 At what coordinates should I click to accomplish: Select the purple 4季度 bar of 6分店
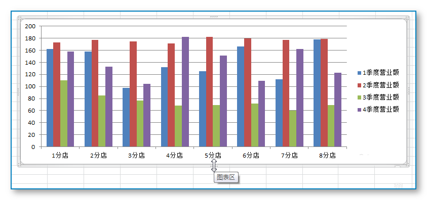[261, 114]
